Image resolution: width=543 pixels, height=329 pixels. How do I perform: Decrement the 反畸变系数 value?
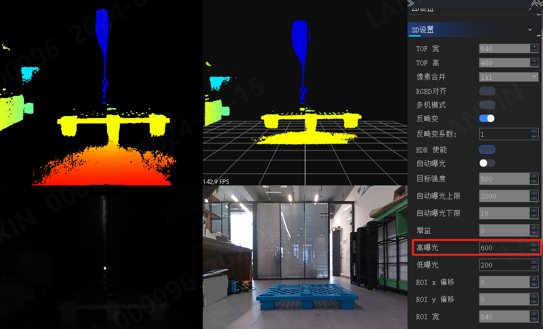tap(534, 137)
